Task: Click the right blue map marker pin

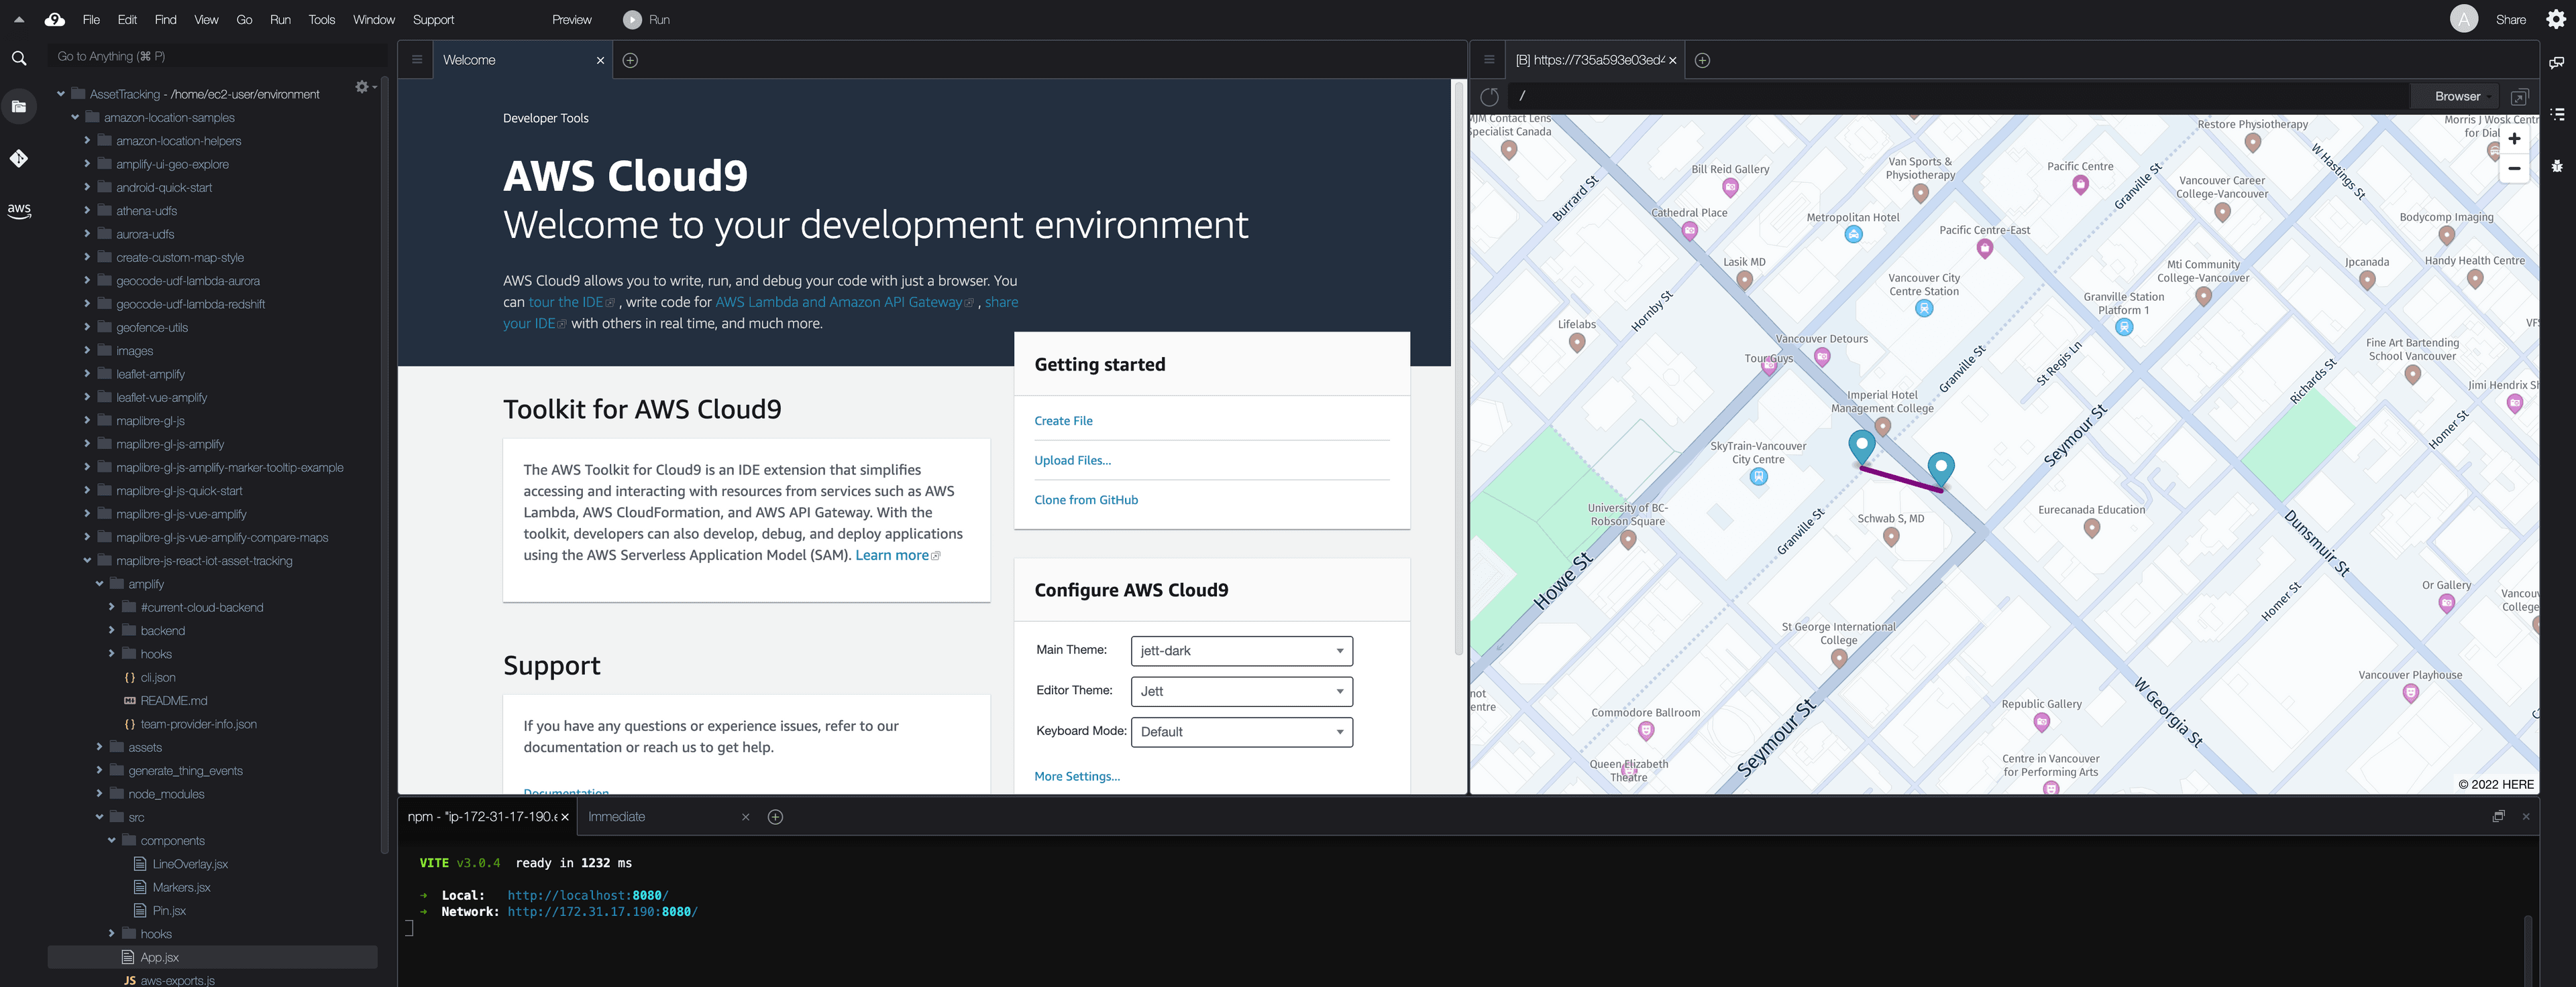Action: coord(1940,468)
